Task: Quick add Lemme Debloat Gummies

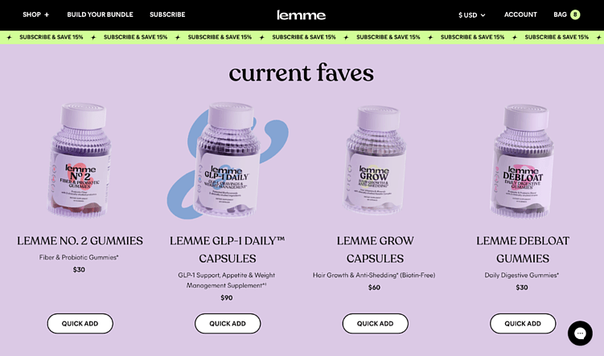Action: 523,323
